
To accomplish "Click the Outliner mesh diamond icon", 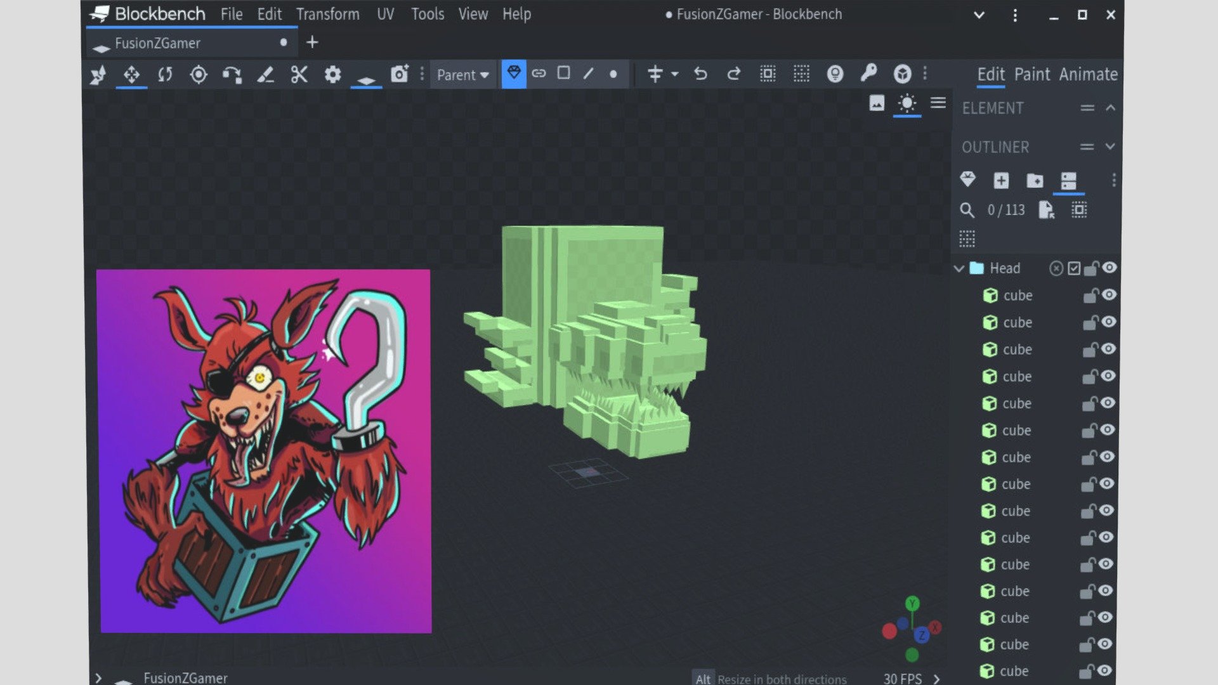I will (967, 179).
